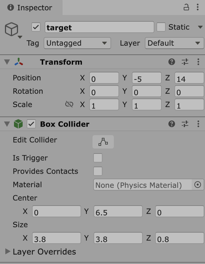This screenshot has height=264, width=205.
Task: Click the Provides Contacts label
Action: click(x=46, y=171)
